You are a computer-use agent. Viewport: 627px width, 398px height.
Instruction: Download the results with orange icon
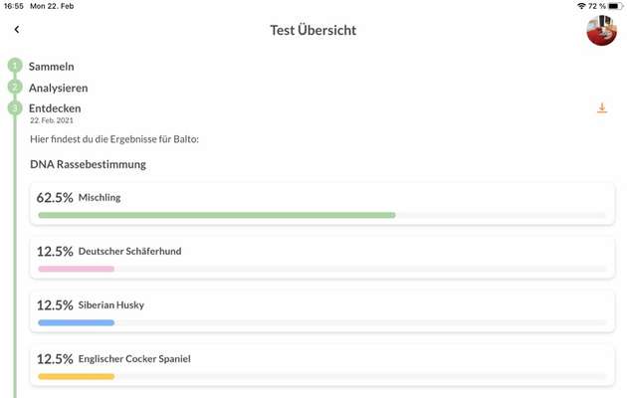(601, 108)
